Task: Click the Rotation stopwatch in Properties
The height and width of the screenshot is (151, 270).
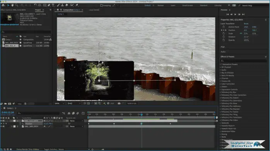Action: click(224, 37)
